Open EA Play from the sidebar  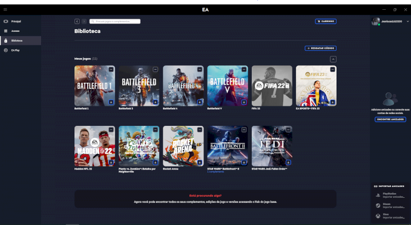click(x=15, y=50)
